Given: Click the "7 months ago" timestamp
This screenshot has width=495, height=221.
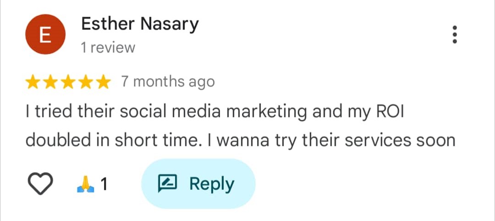Looking at the screenshot, I should click(168, 82).
